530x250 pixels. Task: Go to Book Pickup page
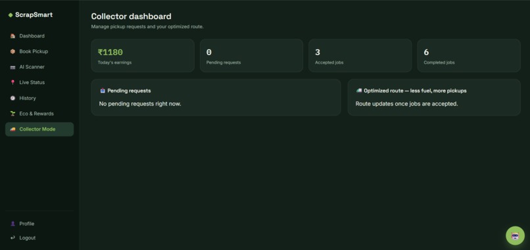pos(39,51)
